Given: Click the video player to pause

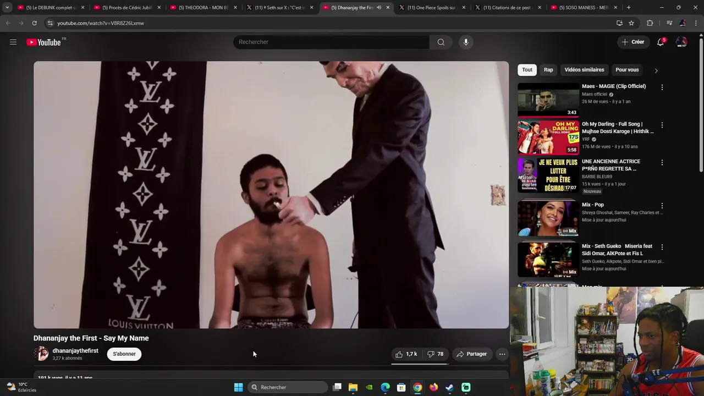Looking at the screenshot, I should coord(271,195).
